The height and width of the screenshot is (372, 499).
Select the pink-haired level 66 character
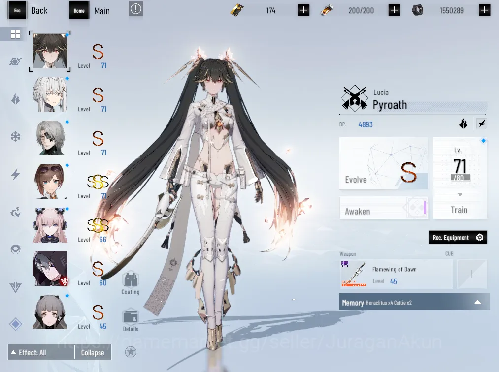(x=50, y=225)
